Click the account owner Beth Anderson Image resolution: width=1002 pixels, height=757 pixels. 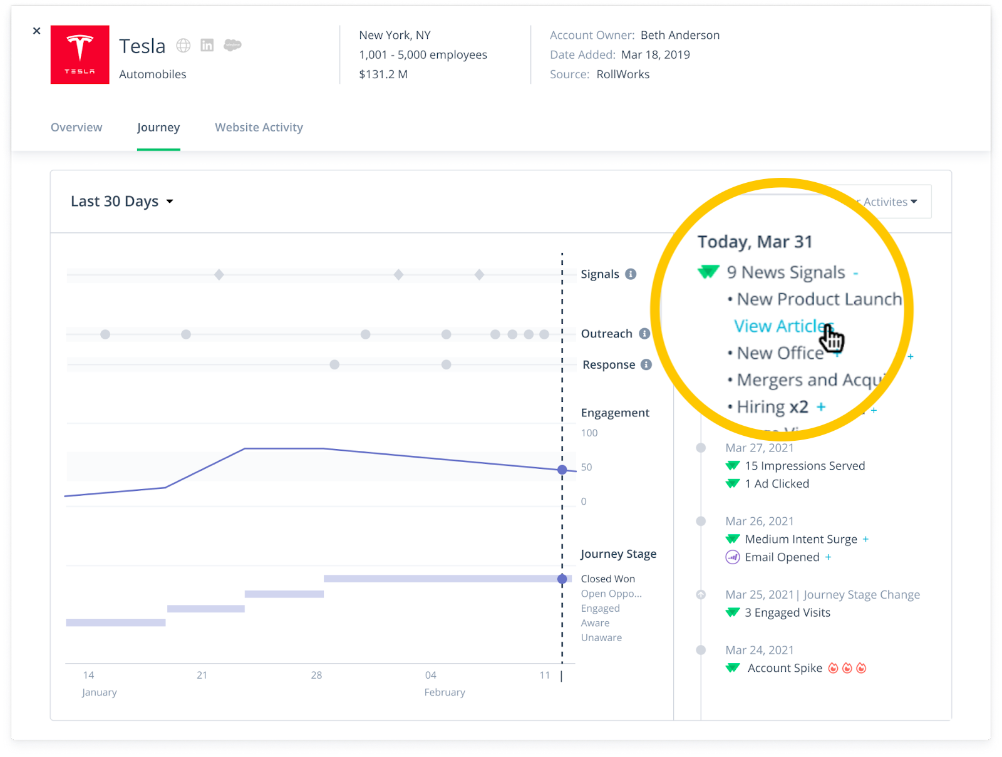click(x=679, y=35)
